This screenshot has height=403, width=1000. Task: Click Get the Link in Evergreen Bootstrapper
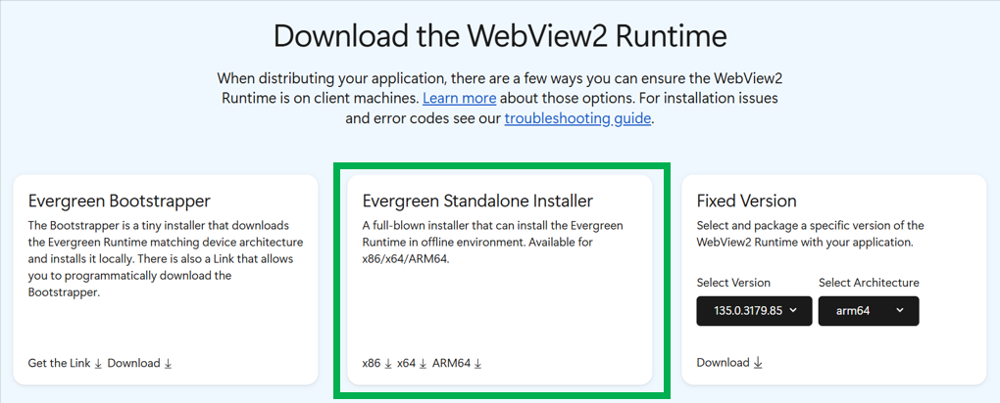tap(65, 363)
